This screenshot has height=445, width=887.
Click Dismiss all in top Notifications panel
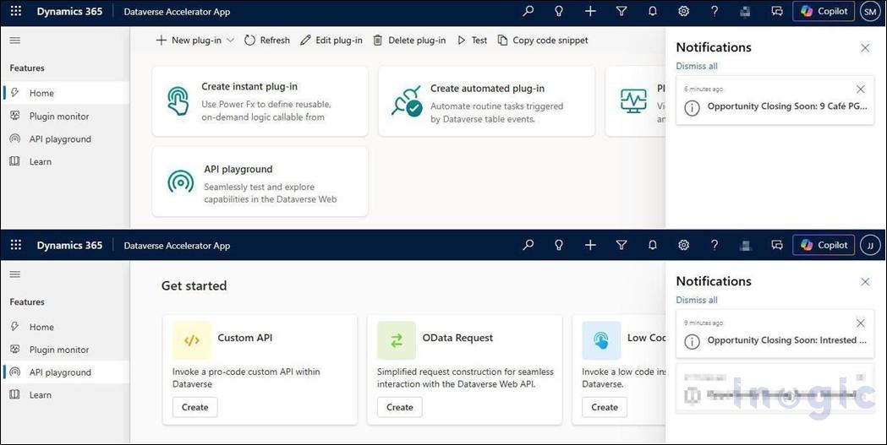pos(697,66)
